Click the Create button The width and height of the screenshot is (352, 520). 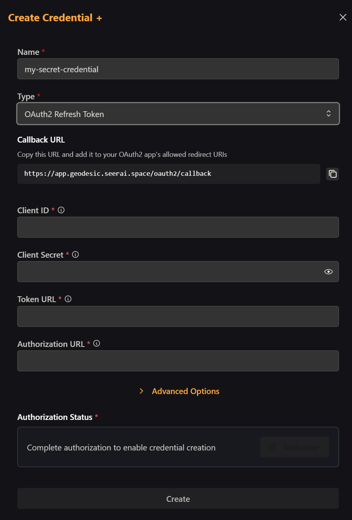[178, 498]
